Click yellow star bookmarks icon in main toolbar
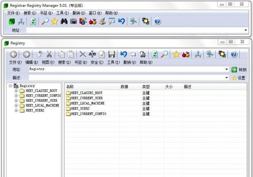This screenshot has height=177, width=253. click(54, 21)
